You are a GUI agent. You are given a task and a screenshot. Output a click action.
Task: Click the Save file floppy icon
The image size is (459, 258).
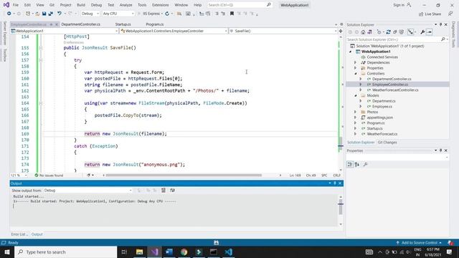point(44,14)
